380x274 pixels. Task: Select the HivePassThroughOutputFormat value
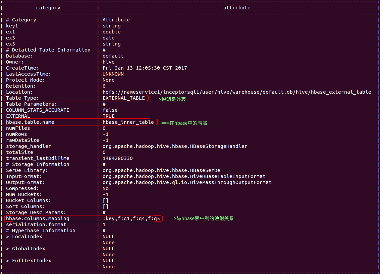click(187, 182)
